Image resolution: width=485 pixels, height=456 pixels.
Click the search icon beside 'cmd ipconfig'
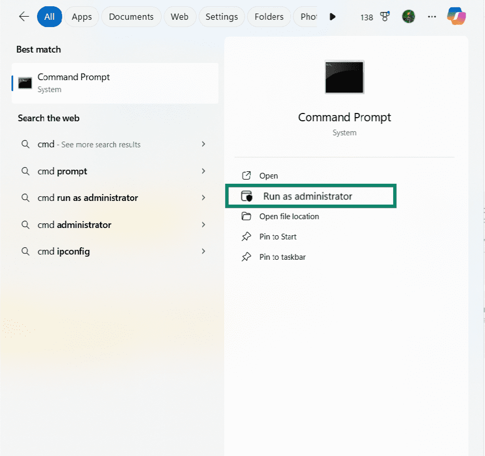click(x=26, y=251)
